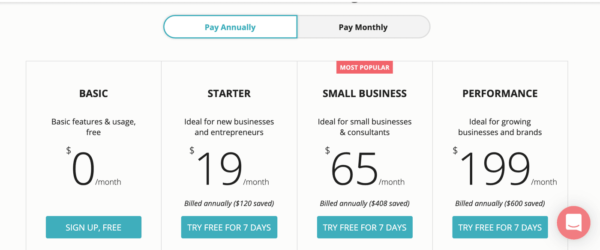600x250 pixels.
Task: Click the PERFORMANCE plan heading
Action: pyautogui.click(x=500, y=93)
